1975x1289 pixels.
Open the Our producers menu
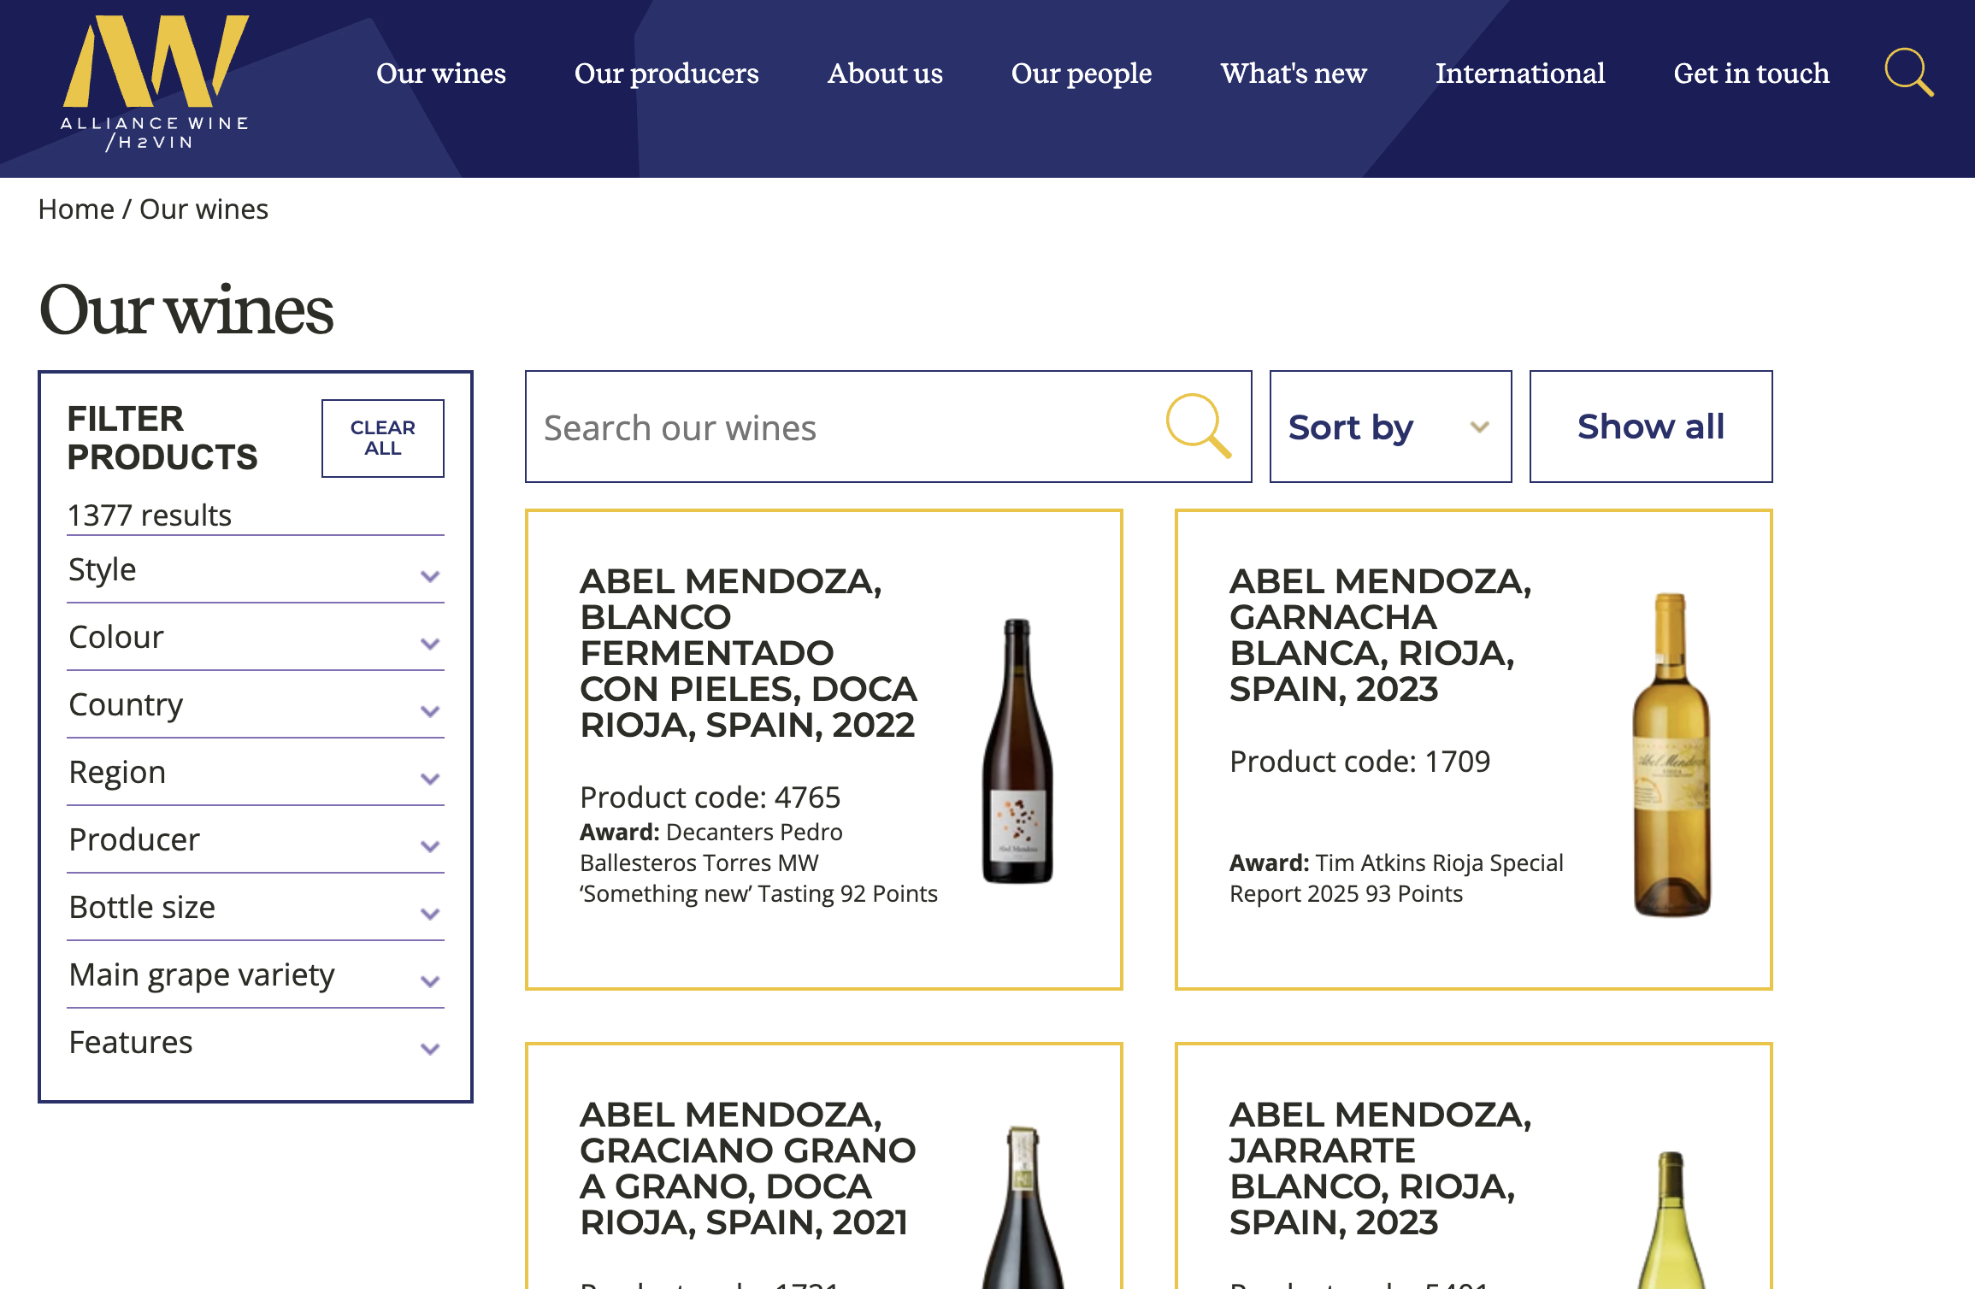[x=666, y=74]
